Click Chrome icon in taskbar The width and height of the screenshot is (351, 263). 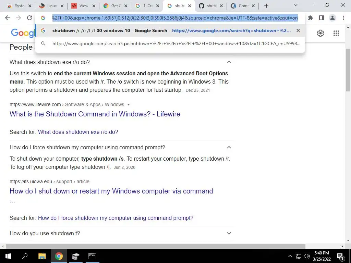[x=59, y=256]
